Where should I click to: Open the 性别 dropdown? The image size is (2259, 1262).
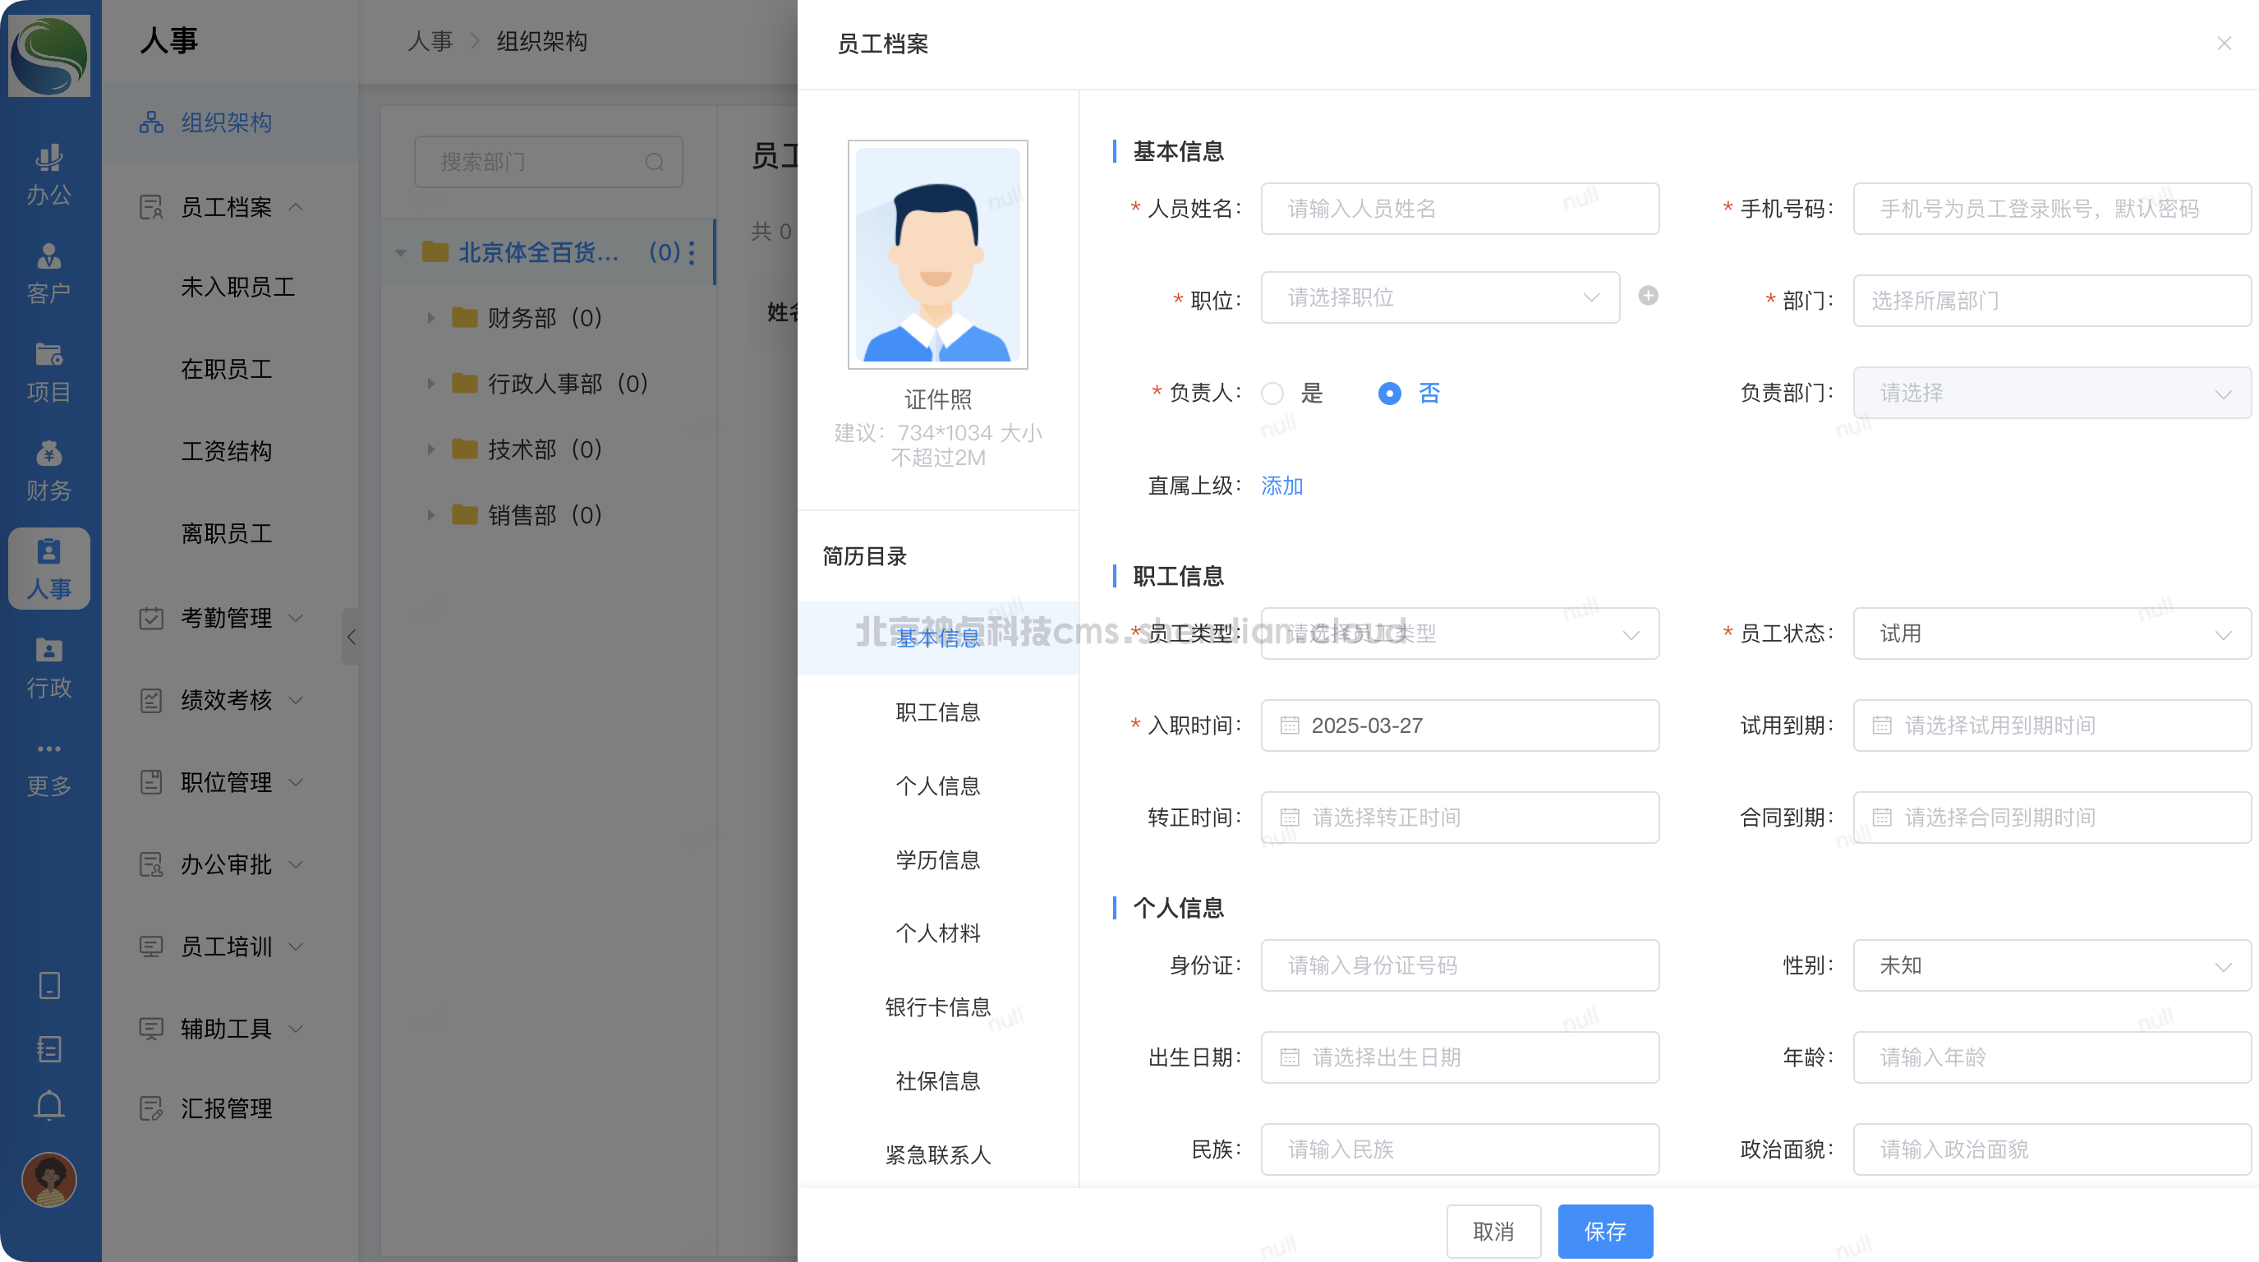pyautogui.click(x=2051, y=965)
